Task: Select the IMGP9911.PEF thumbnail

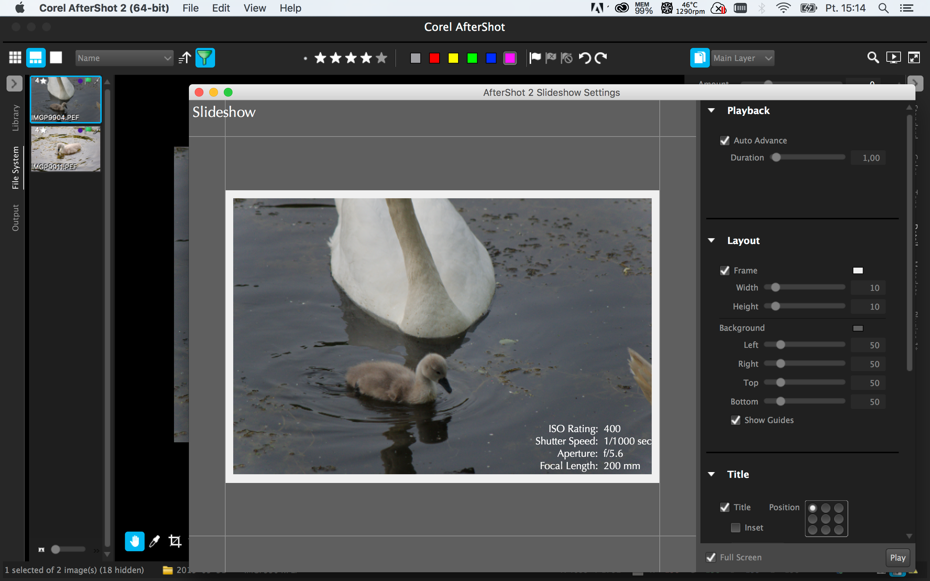Action: [65, 149]
